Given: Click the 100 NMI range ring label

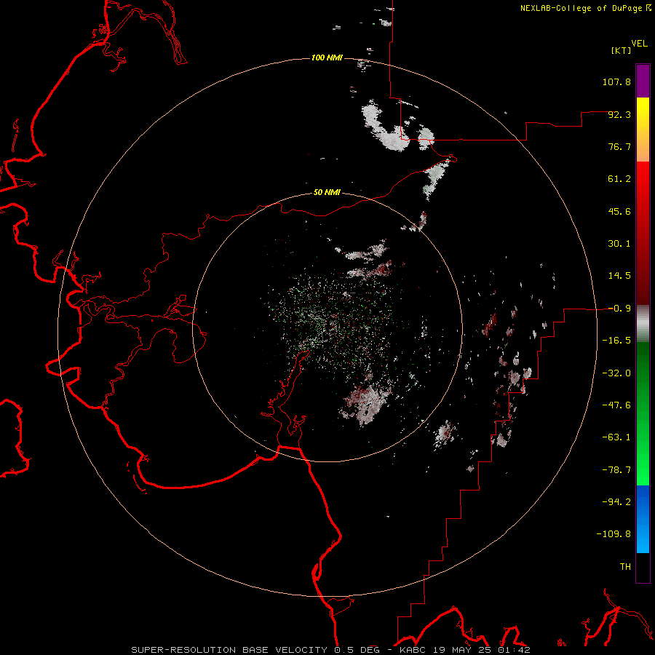Looking at the screenshot, I should click(327, 57).
